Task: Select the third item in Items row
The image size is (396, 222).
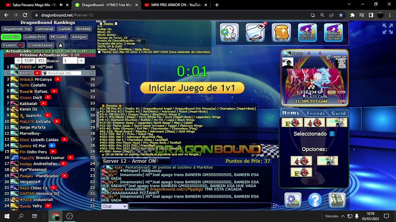Action: point(337,123)
